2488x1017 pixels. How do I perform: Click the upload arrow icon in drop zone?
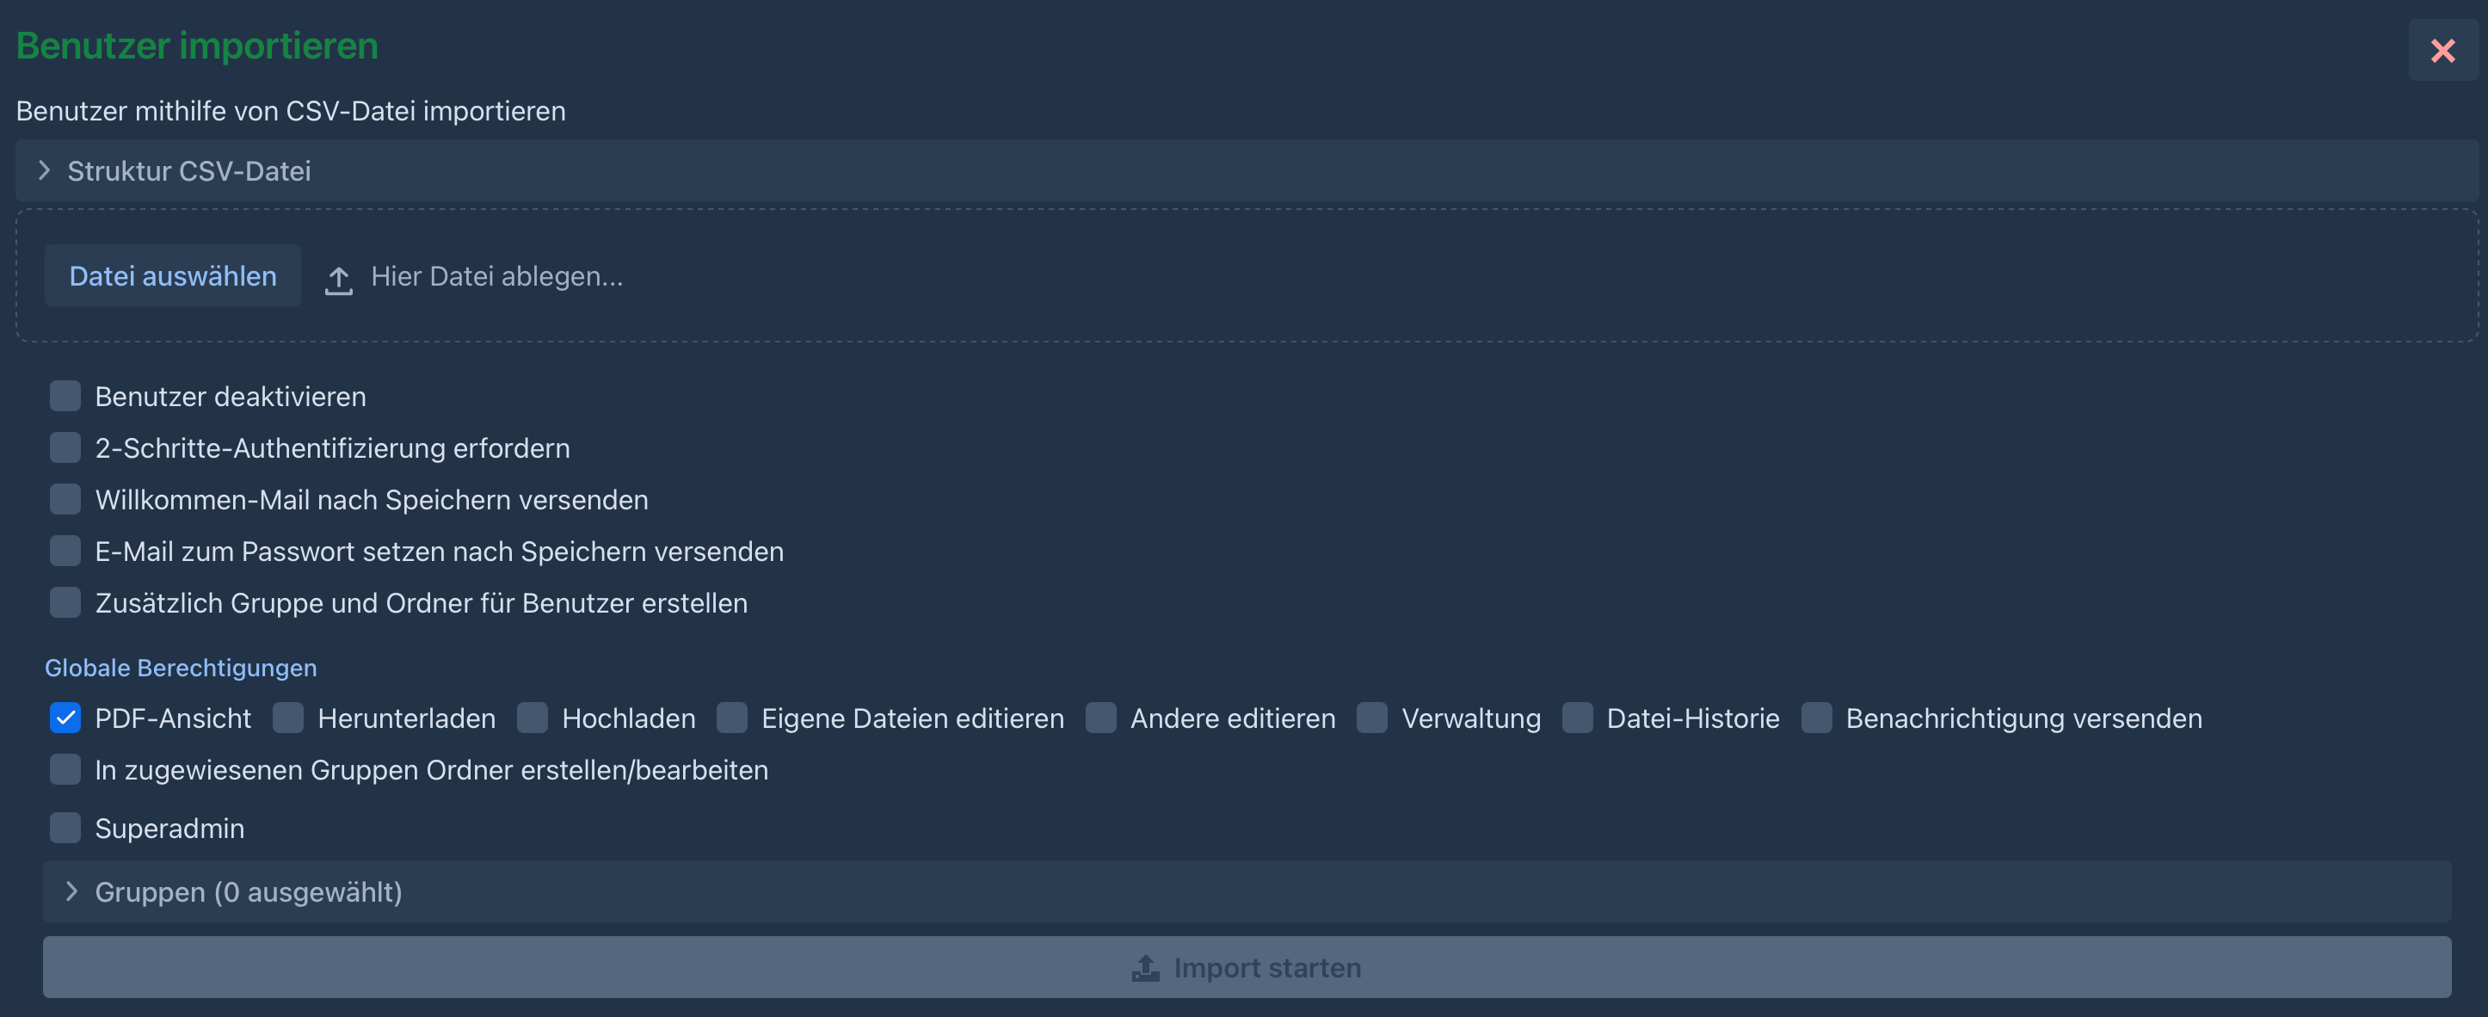point(338,279)
